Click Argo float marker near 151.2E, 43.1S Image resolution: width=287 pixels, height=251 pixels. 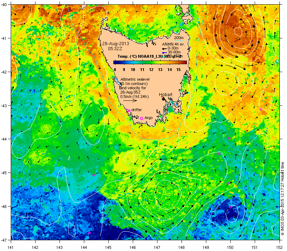tap(261, 110)
